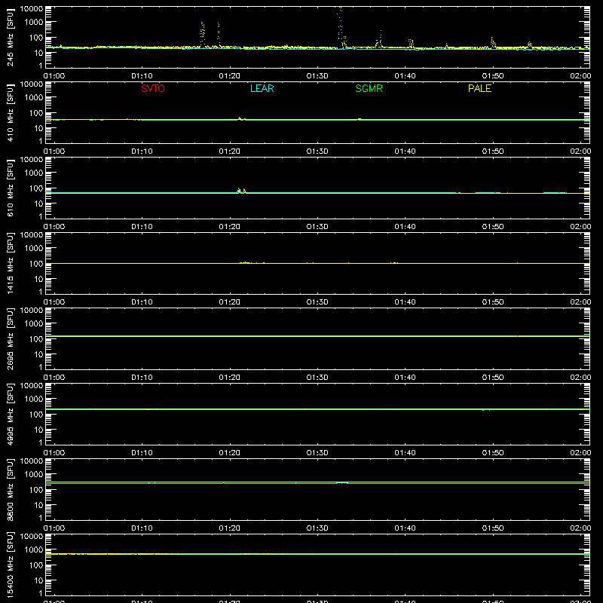Viewport: 603px width, 603px height.
Task: Click 01:20 tick label under 1415 MHz panel
Action: click(x=230, y=302)
